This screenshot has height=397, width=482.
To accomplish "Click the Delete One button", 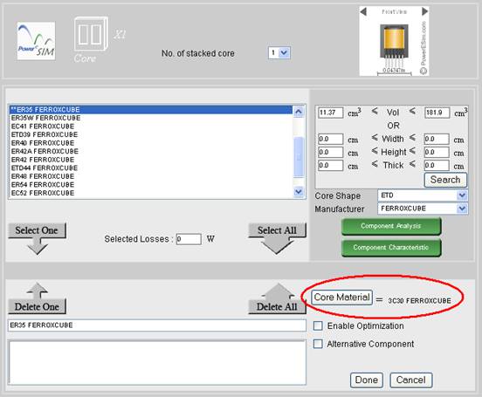I will pos(37,298).
